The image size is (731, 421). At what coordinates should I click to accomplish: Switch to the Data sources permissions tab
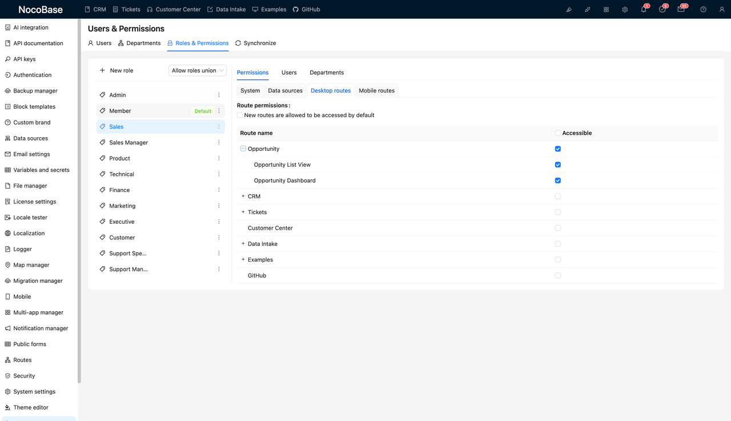pos(285,90)
